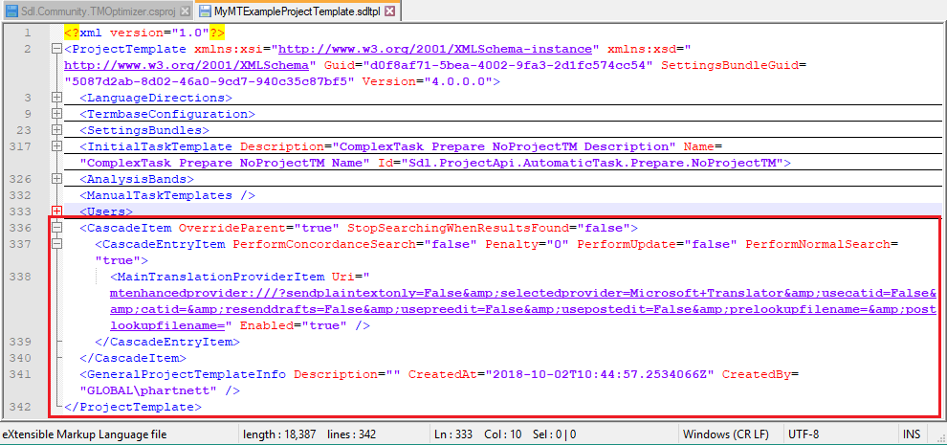Screen dimensions: 947x445
Task: Expand the InitialTaskTemplate node
Action: 56,146
